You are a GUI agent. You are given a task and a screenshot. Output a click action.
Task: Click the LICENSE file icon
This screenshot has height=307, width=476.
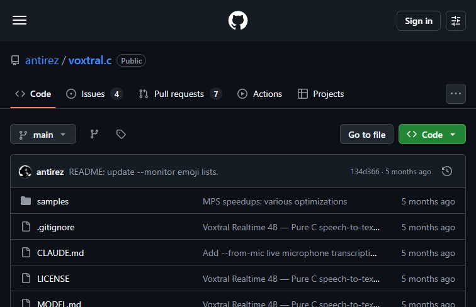(x=26, y=278)
